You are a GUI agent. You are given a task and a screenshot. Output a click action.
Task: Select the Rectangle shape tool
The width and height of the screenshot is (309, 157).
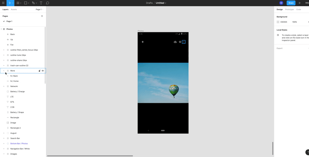25,3
